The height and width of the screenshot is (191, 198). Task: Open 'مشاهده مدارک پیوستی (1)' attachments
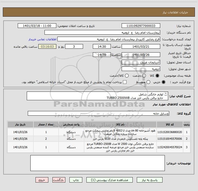(x=110, y=180)
